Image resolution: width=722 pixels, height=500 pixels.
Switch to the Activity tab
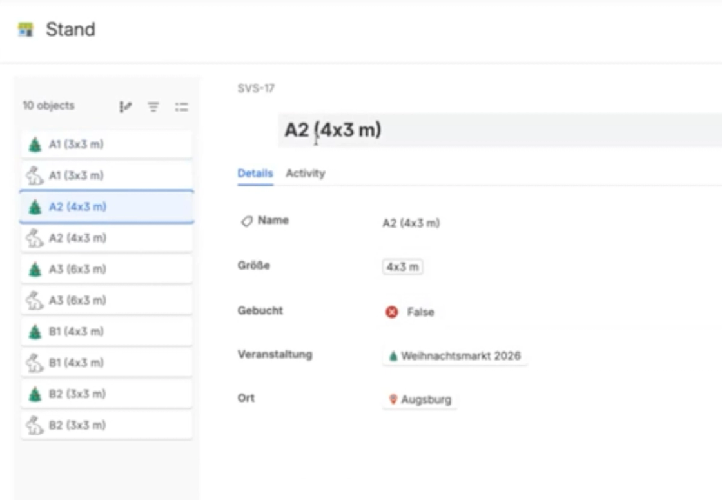point(306,174)
